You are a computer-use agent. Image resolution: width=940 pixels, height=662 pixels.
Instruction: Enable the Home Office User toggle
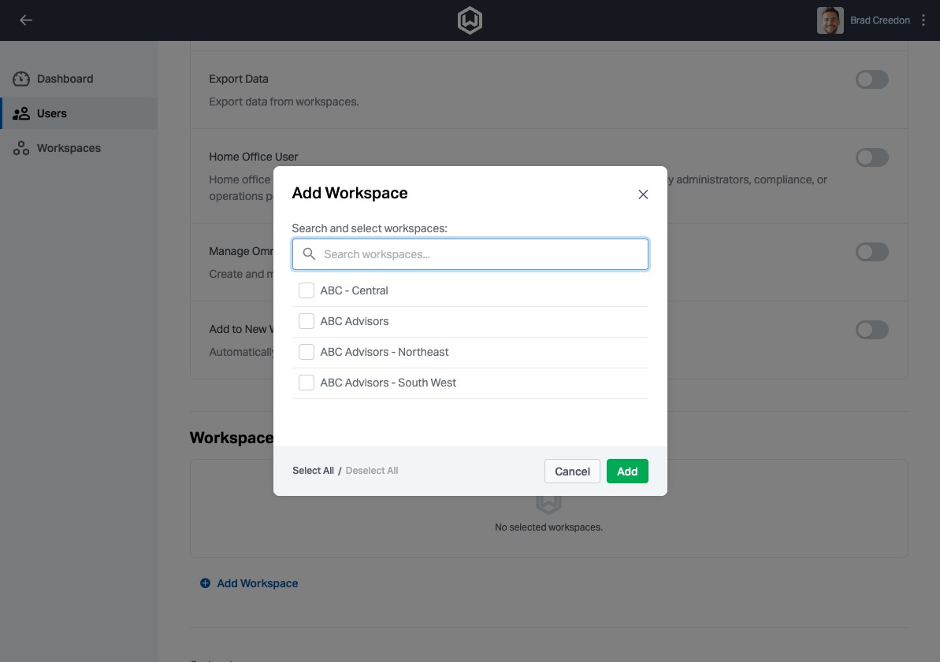(x=871, y=157)
